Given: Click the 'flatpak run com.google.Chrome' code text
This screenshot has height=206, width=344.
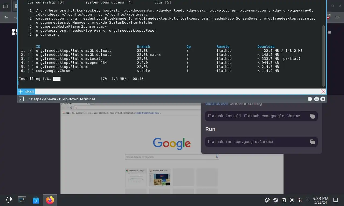Looking at the screenshot, I should pyautogui.click(x=240, y=142).
